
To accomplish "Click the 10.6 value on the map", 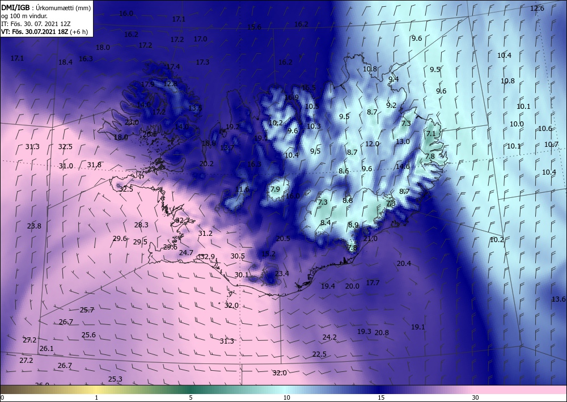I will coord(545,128).
